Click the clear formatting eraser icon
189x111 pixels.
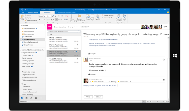click(x=67, y=16)
